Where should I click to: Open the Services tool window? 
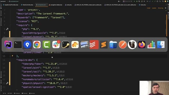click(32, 93)
